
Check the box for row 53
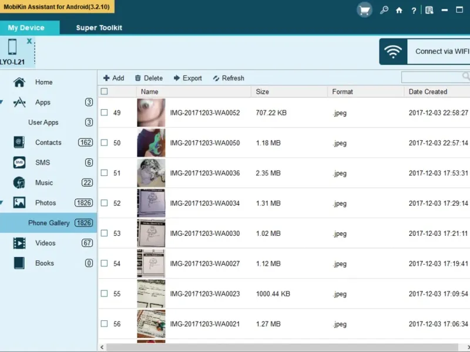(104, 233)
